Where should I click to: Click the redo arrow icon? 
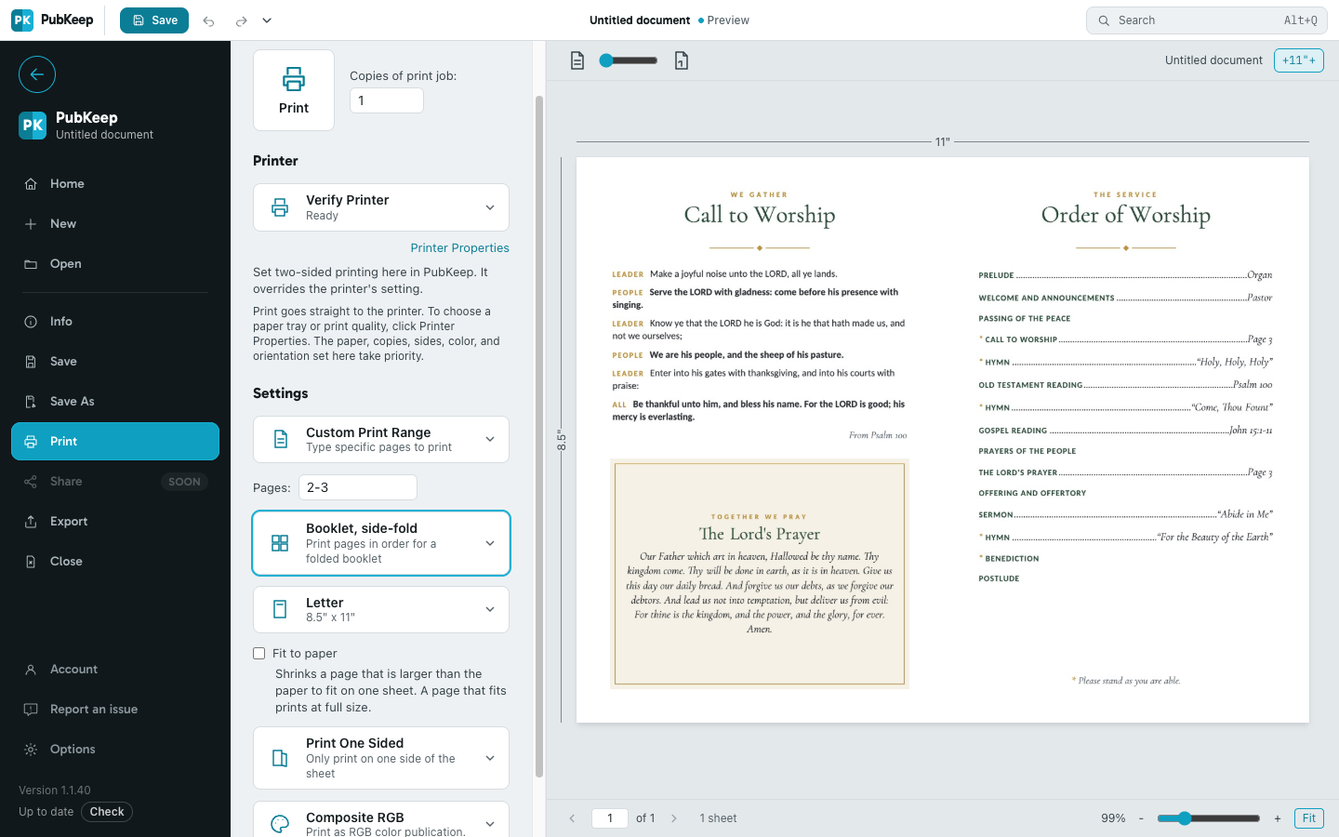241,20
